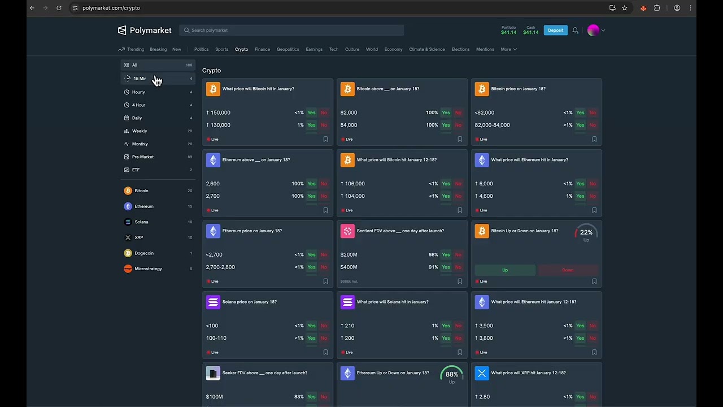
Task: Click Yes for ↑ 150,000 Bitcoin outcome
Action: point(311,112)
